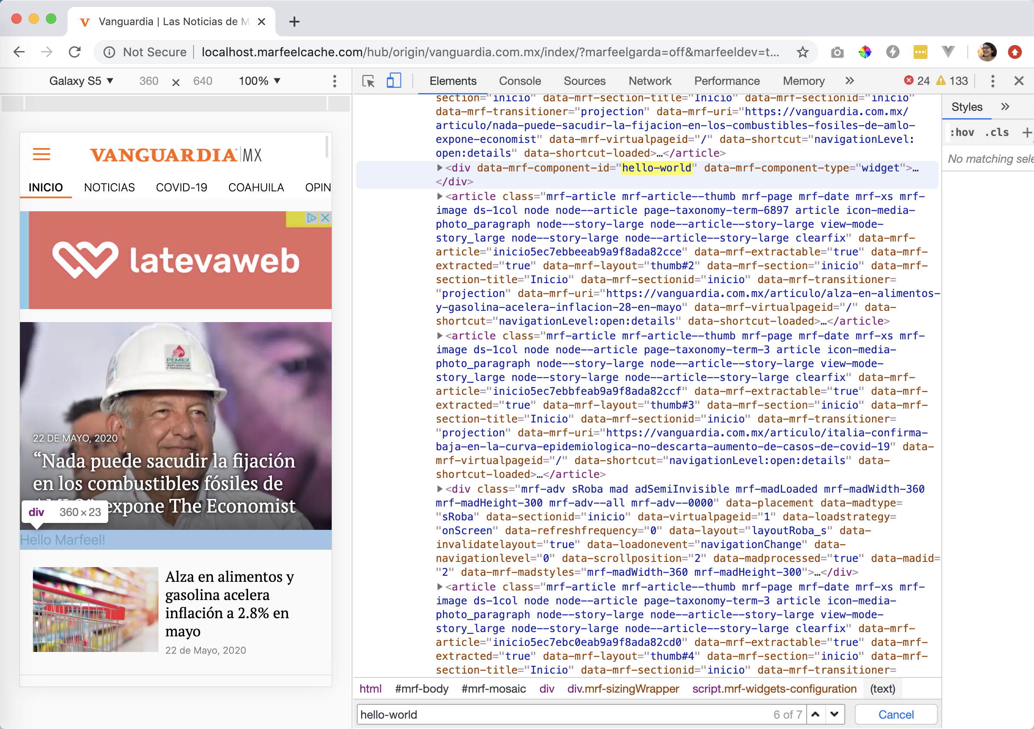
Task: Go to next search result
Action: click(x=834, y=715)
